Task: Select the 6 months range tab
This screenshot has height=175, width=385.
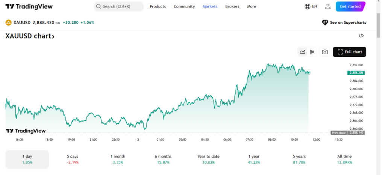Action: 163,159
